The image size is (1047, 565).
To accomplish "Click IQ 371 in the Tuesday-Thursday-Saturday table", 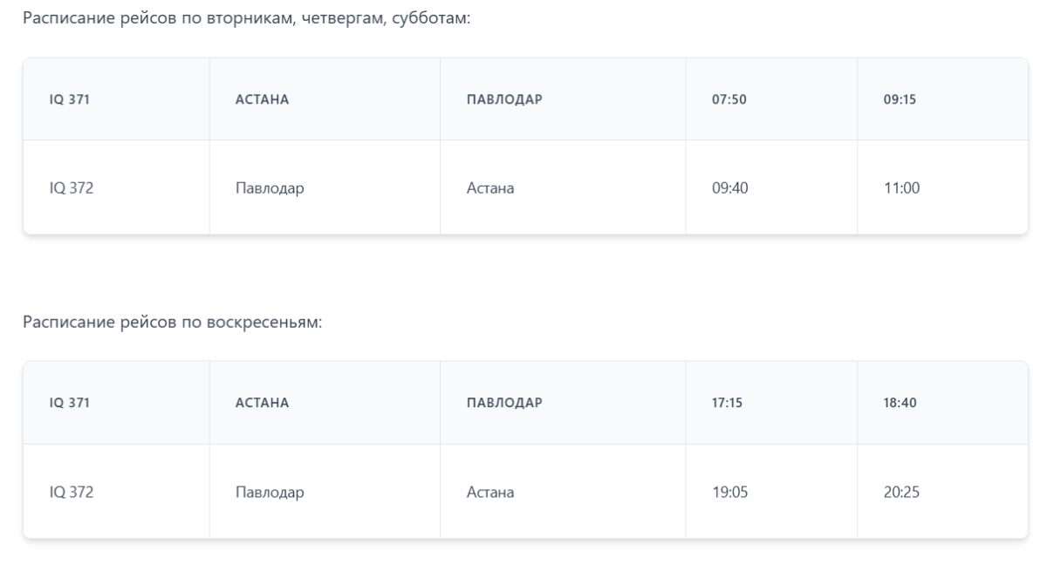I will click(x=116, y=99).
